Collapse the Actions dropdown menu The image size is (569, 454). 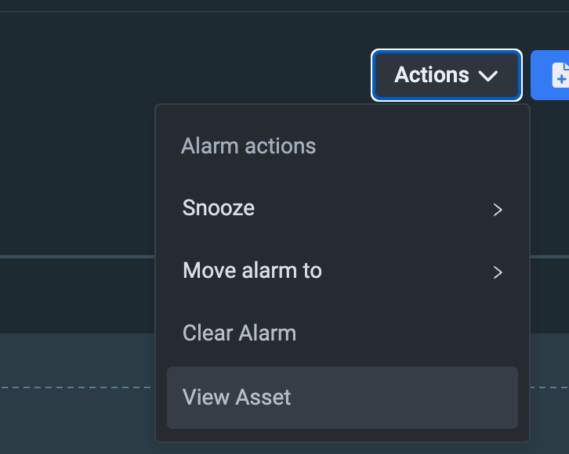coord(447,75)
